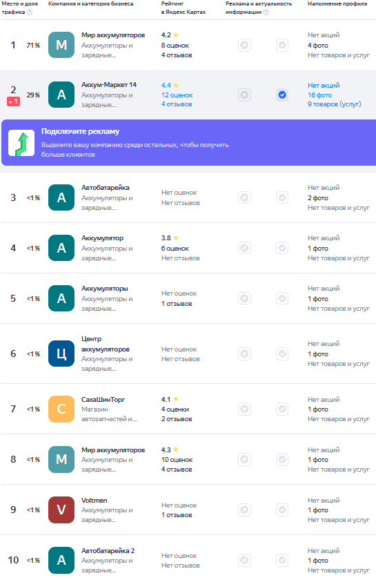Click 'Подключите рекламу' banner heading
This screenshot has width=376, height=580.
pos(80,131)
